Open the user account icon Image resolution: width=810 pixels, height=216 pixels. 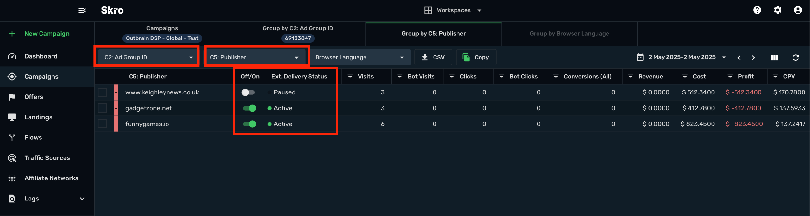tap(798, 10)
